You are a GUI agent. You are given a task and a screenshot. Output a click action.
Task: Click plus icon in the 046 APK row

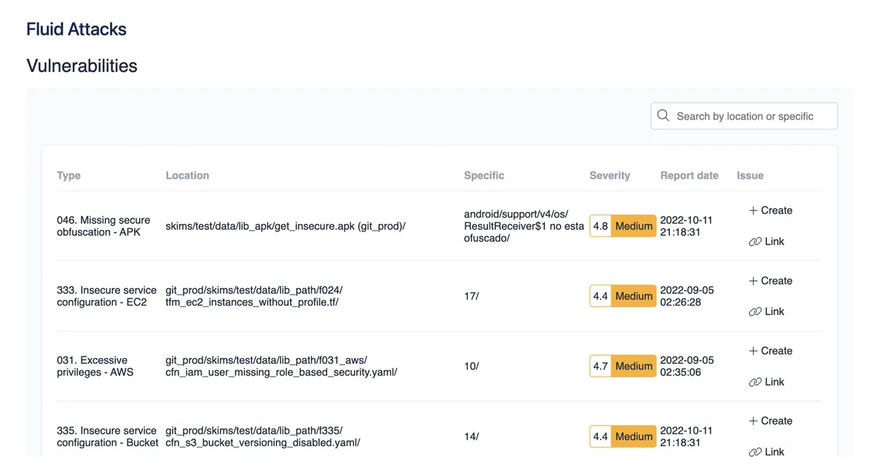[x=753, y=210]
